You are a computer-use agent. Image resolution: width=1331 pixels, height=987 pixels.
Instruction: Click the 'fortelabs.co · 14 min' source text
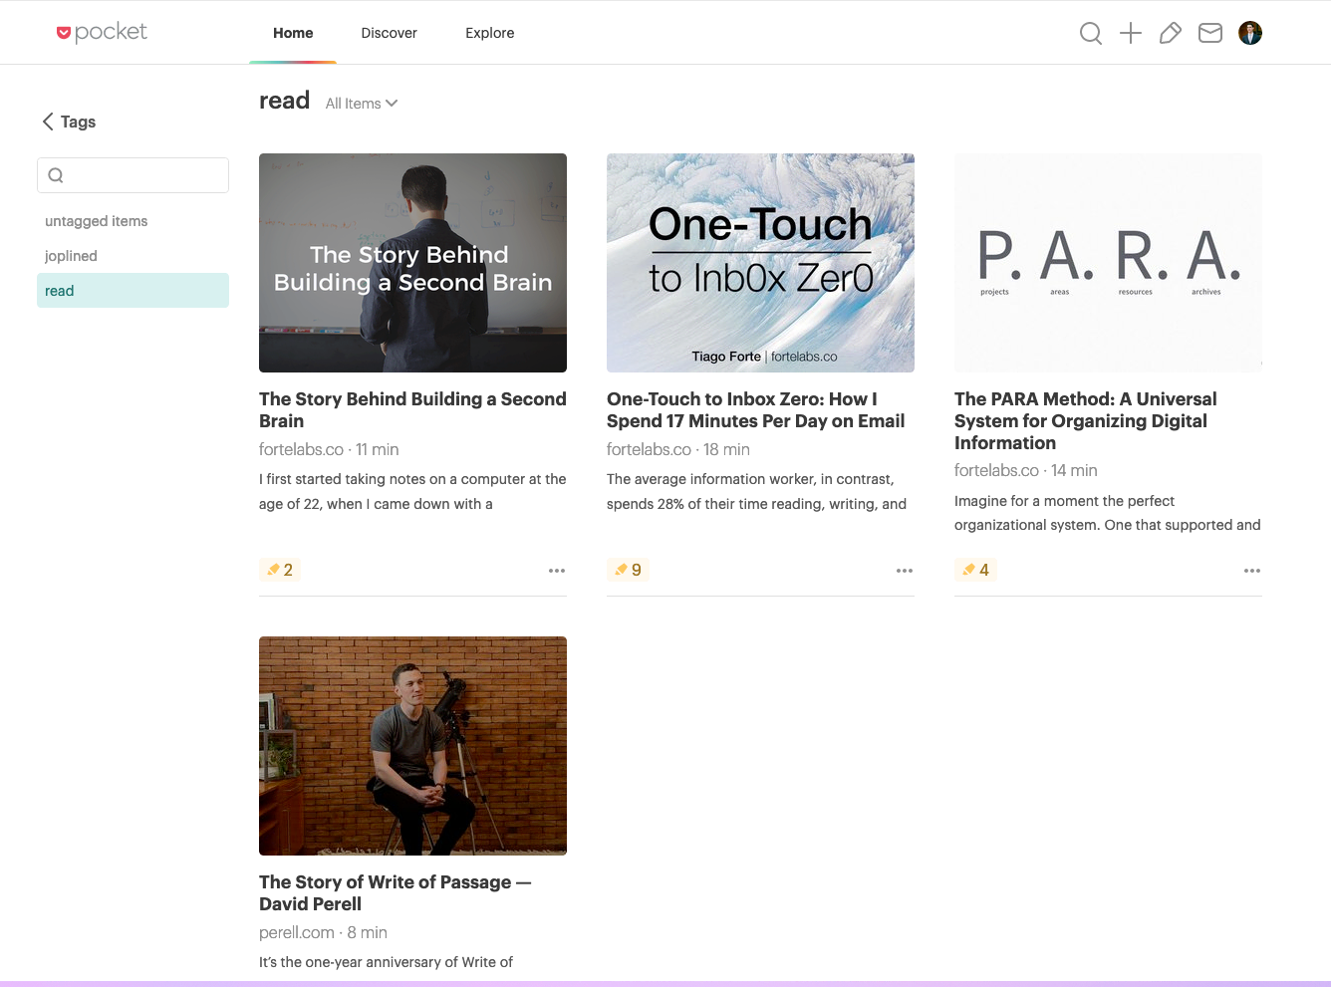[1026, 471]
